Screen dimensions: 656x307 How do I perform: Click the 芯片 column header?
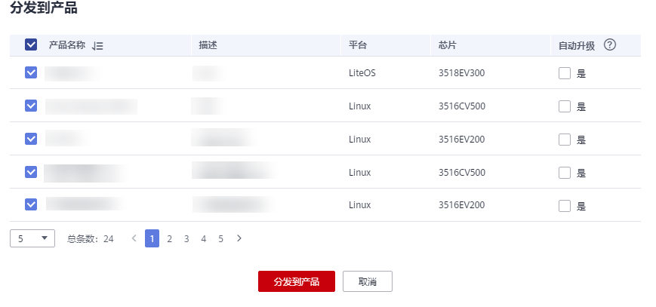coord(447,45)
